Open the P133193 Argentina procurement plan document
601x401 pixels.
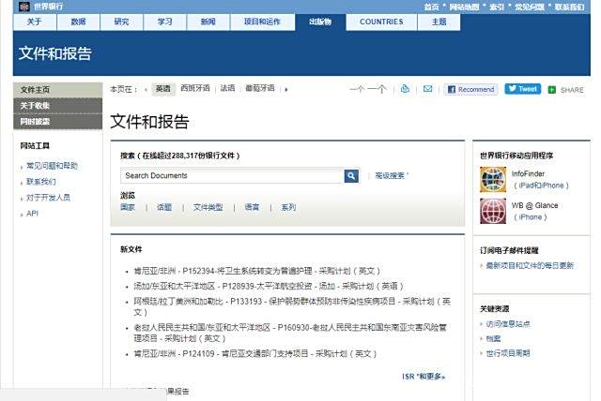pos(292,306)
